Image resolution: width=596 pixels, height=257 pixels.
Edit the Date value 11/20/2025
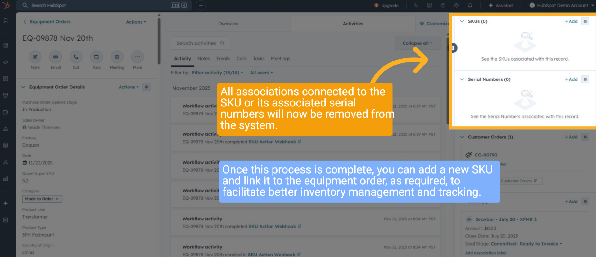click(41, 163)
